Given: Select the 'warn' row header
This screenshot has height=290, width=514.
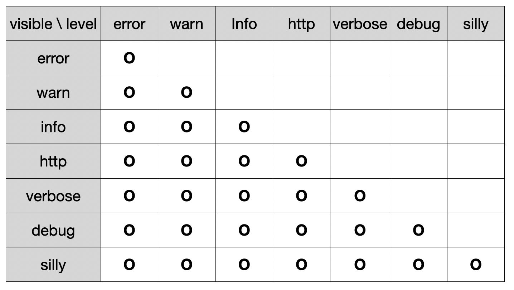Looking at the screenshot, I should (53, 92).
